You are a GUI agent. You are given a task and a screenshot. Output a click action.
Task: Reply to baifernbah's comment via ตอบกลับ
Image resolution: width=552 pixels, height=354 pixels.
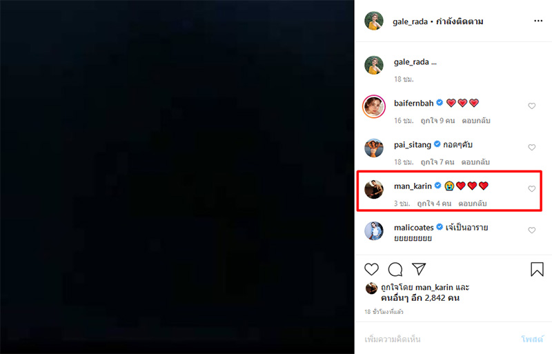point(476,121)
